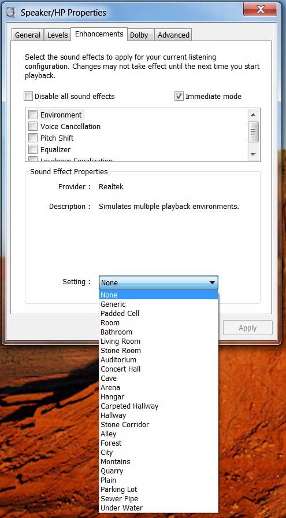
Task: Open the Advanced tab
Action: (173, 35)
